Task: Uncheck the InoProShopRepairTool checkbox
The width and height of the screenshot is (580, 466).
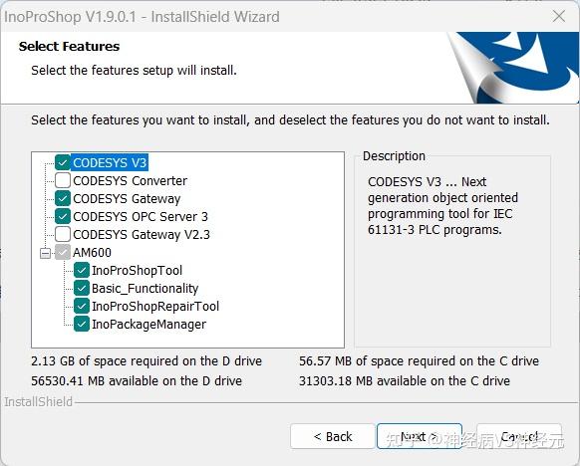Action: 82,306
